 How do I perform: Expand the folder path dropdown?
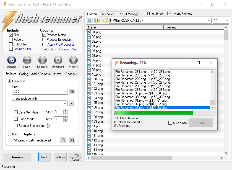pos(209,20)
